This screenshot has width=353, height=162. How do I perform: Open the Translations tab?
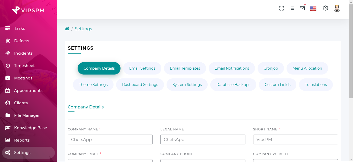(x=316, y=85)
